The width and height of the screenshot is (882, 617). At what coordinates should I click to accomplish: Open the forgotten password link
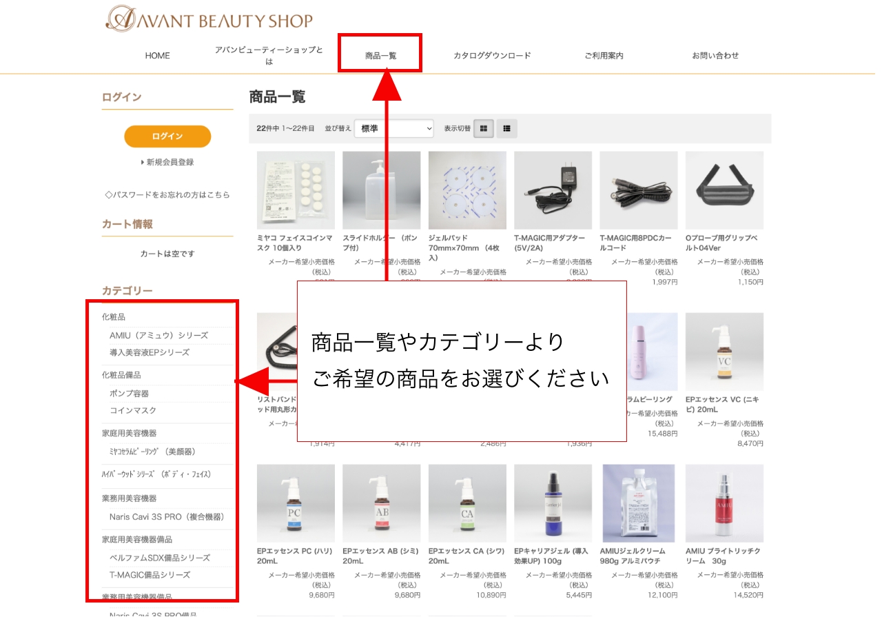point(167,195)
